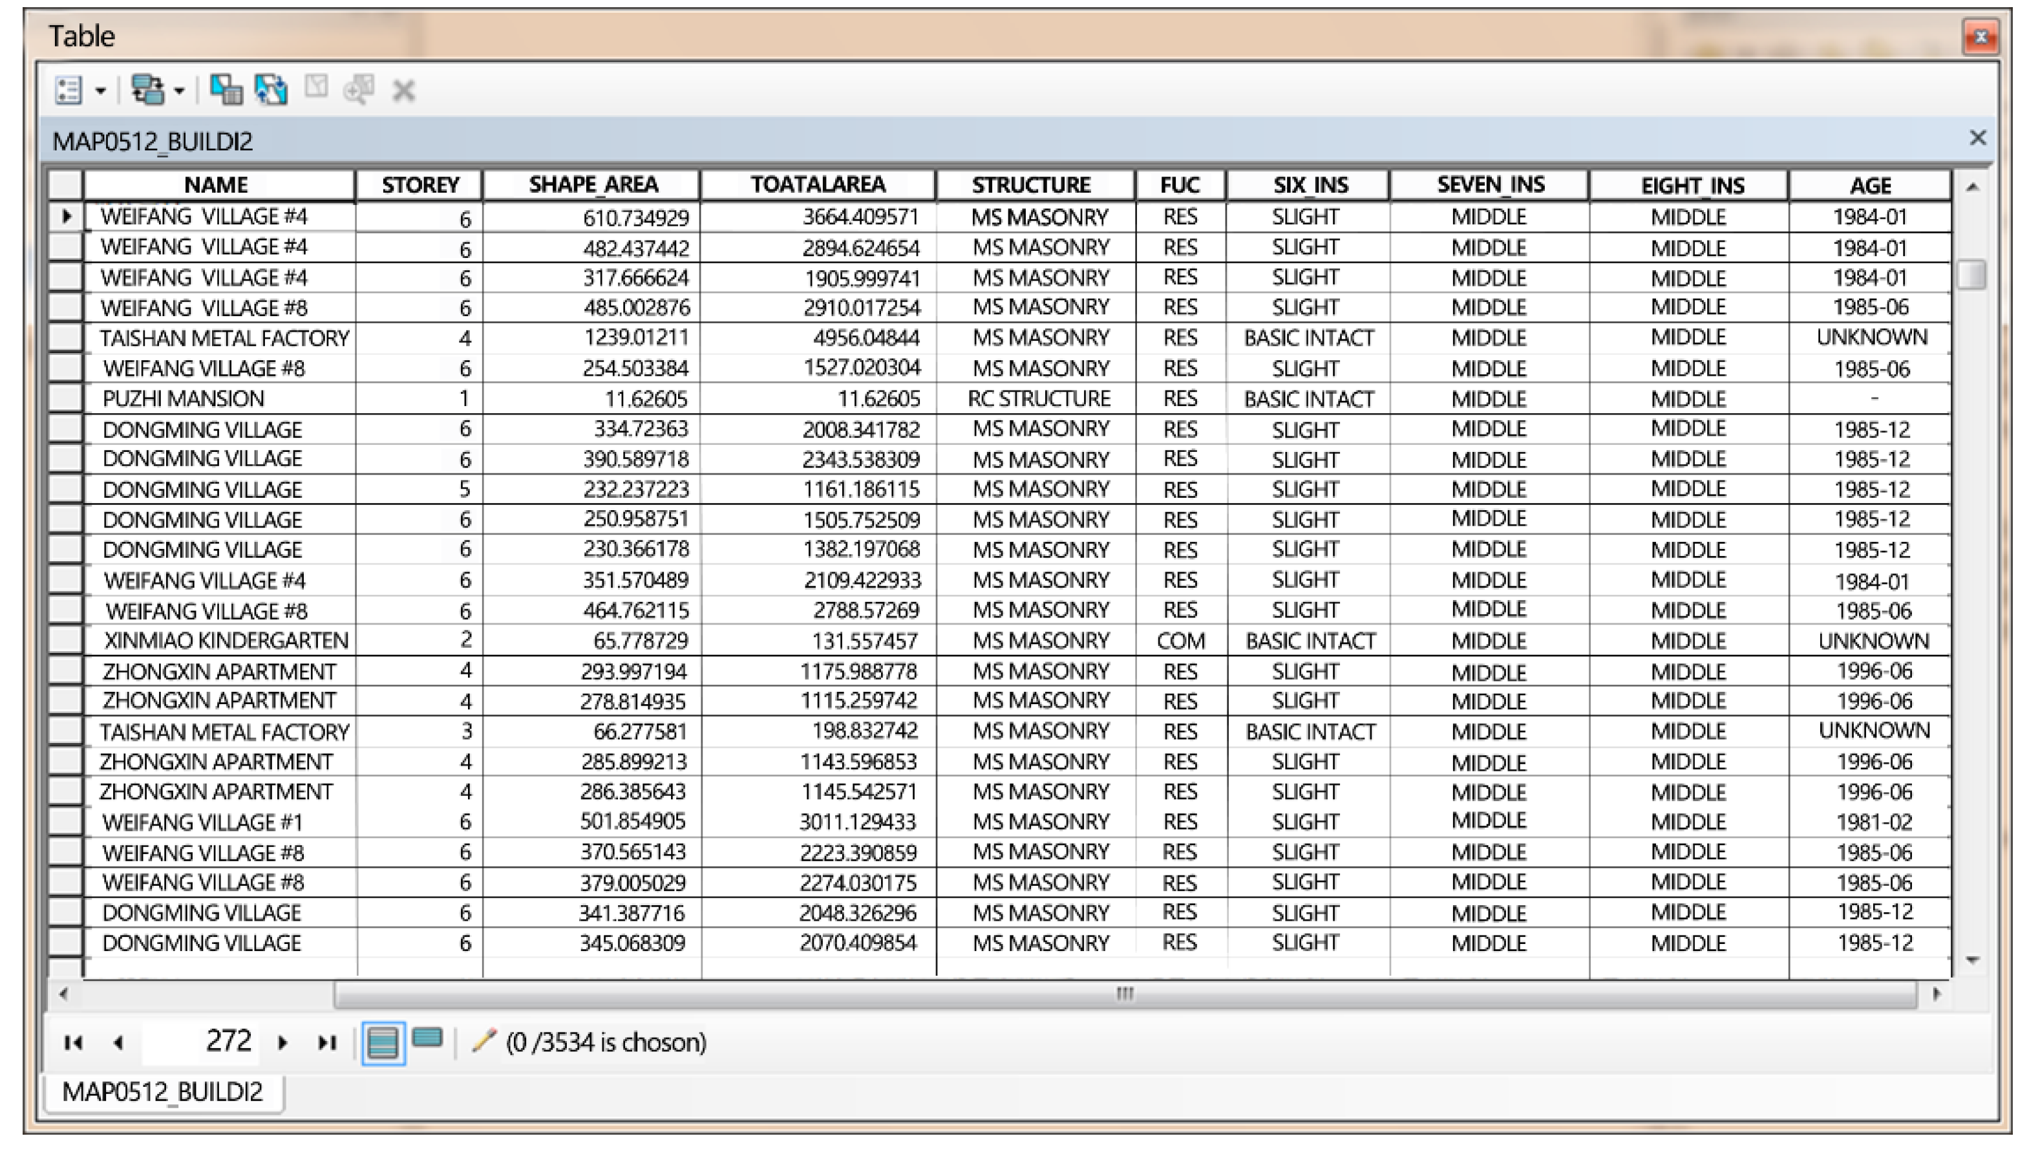The image size is (2029, 1158).
Task: Go to the previous record
Action: [x=118, y=1043]
